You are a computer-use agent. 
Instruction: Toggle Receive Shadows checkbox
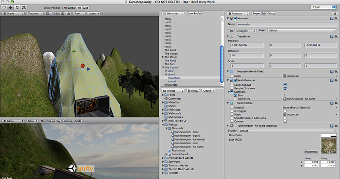point(285,88)
